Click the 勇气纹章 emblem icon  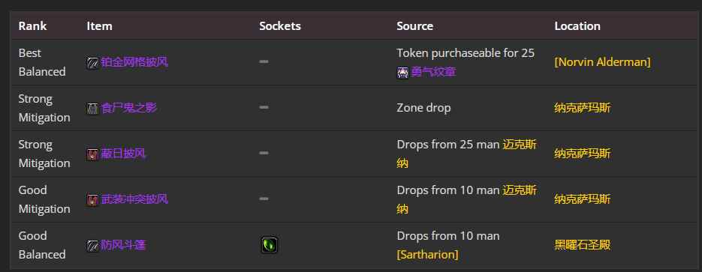click(402, 73)
